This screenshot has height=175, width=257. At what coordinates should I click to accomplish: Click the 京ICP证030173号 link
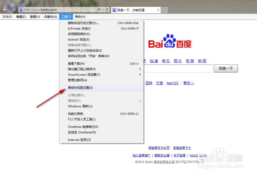pyautogui.click(x=187, y=162)
